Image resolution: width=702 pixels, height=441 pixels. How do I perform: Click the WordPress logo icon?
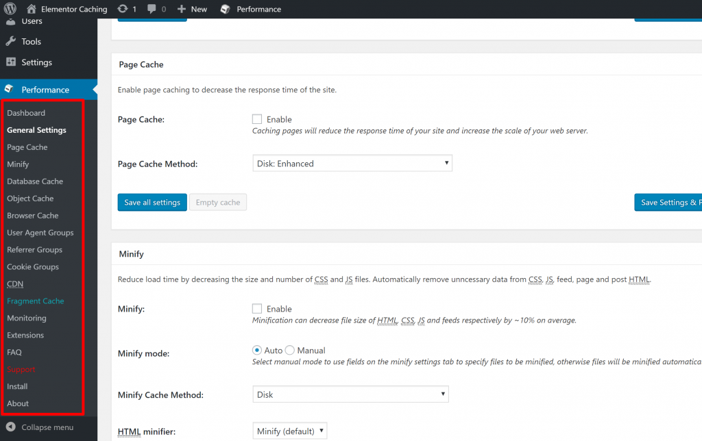(x=10, y=9)
